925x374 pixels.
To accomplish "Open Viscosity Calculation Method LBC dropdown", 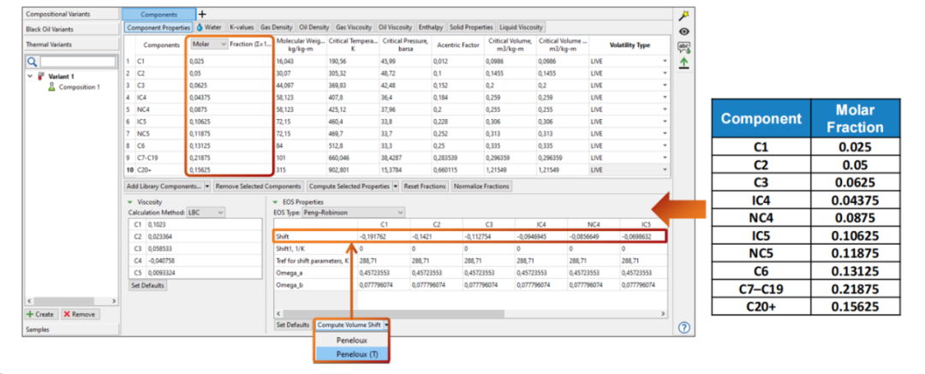I will click(206, 211).
